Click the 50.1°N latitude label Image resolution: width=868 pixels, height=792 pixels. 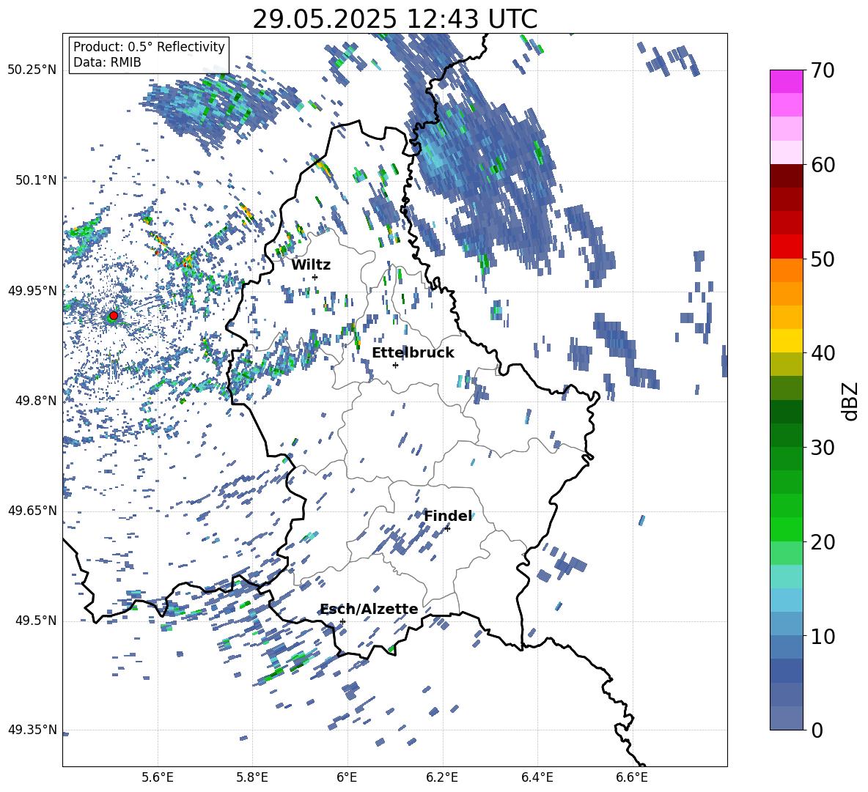[x=36, y=180]
